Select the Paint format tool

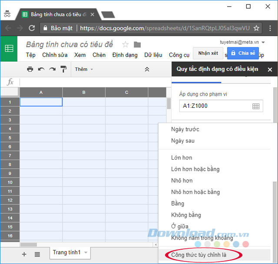(63, 69)
